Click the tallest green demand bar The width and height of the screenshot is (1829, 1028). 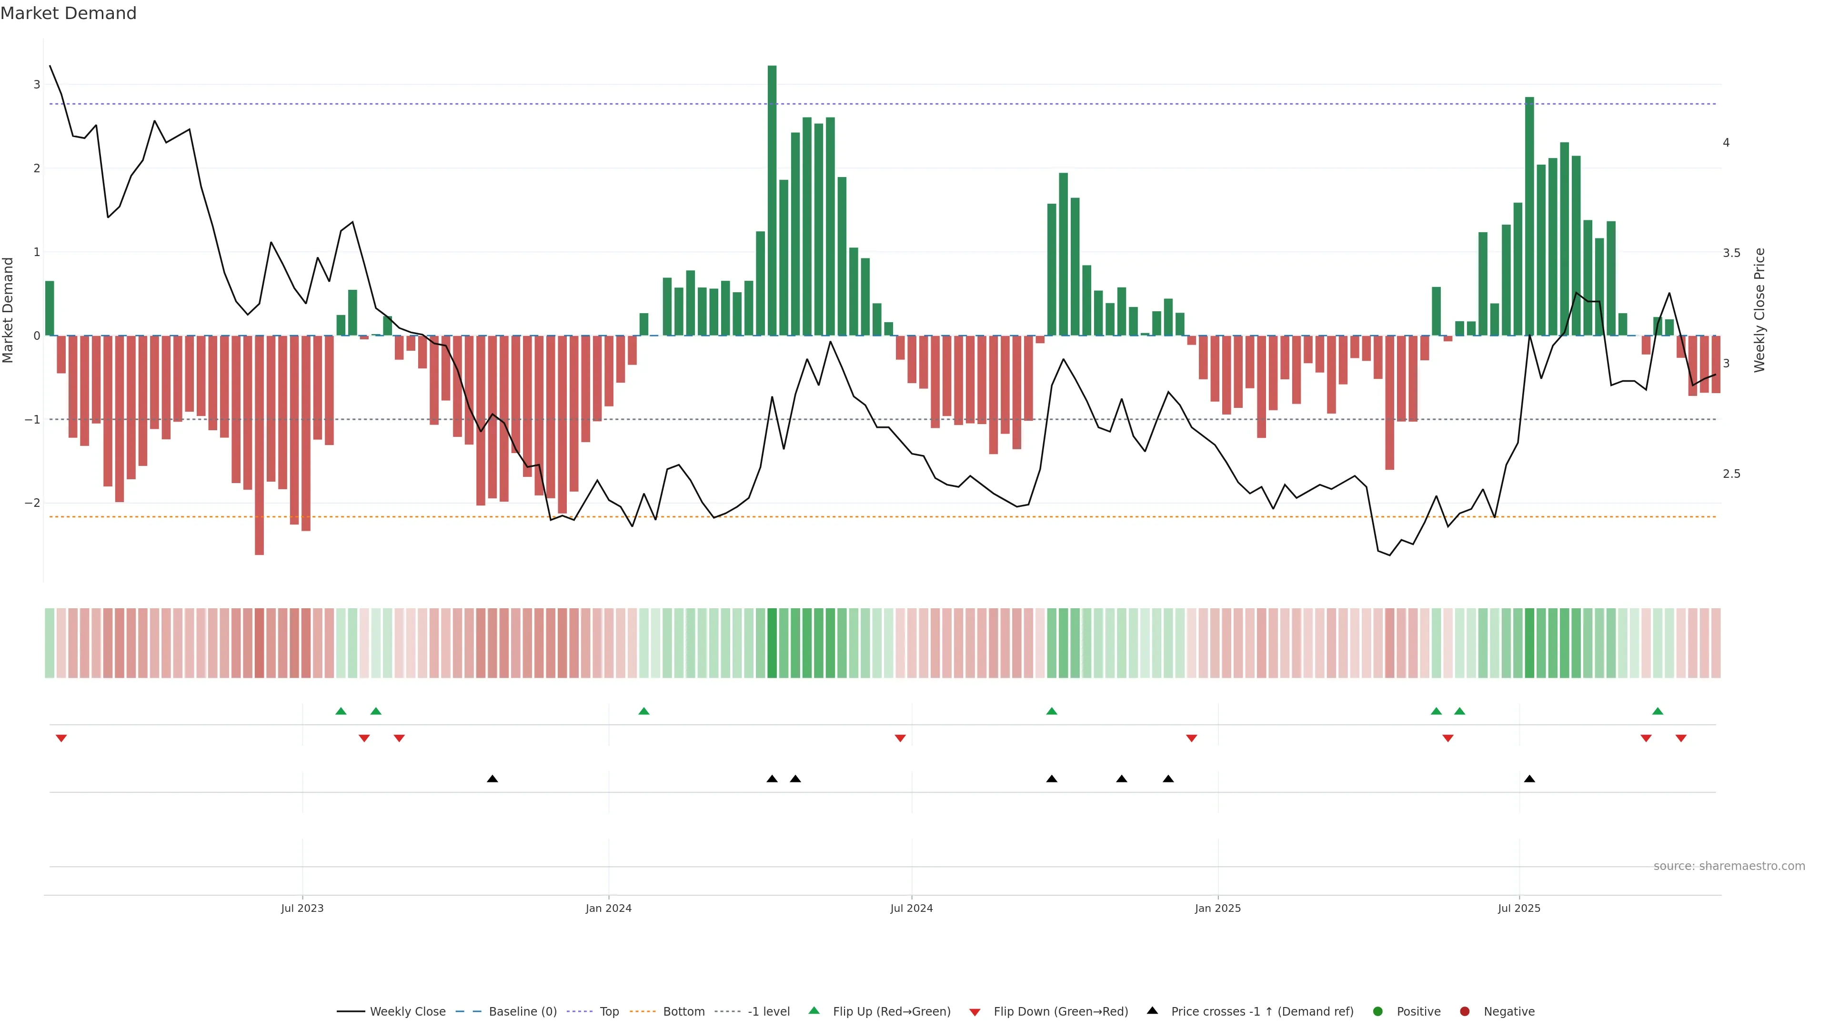(772, 198)
